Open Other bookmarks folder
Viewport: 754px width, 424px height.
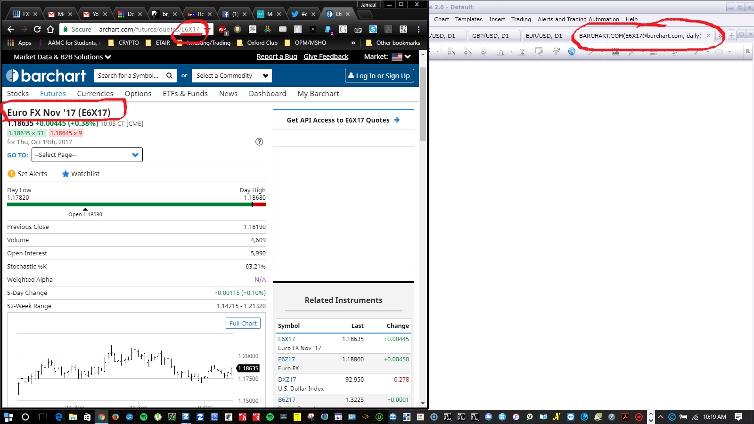(x=393, y=43)
